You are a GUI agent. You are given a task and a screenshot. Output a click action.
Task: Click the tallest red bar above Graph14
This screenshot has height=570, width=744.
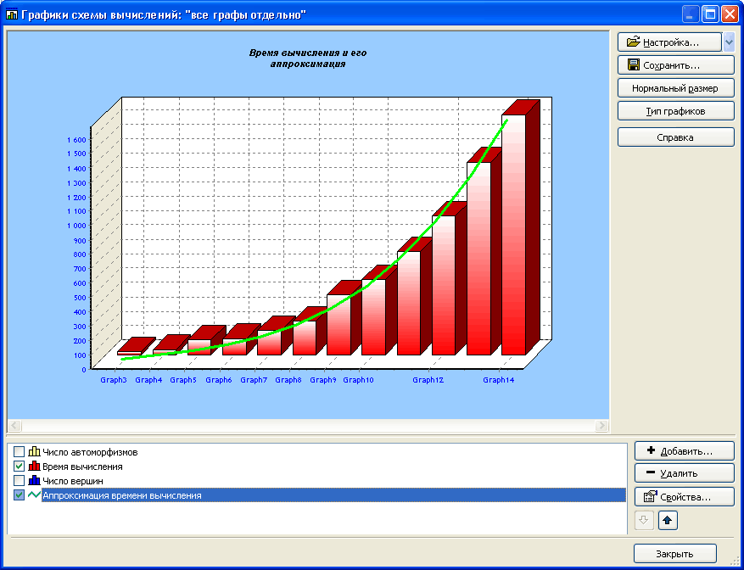(514, 234)
